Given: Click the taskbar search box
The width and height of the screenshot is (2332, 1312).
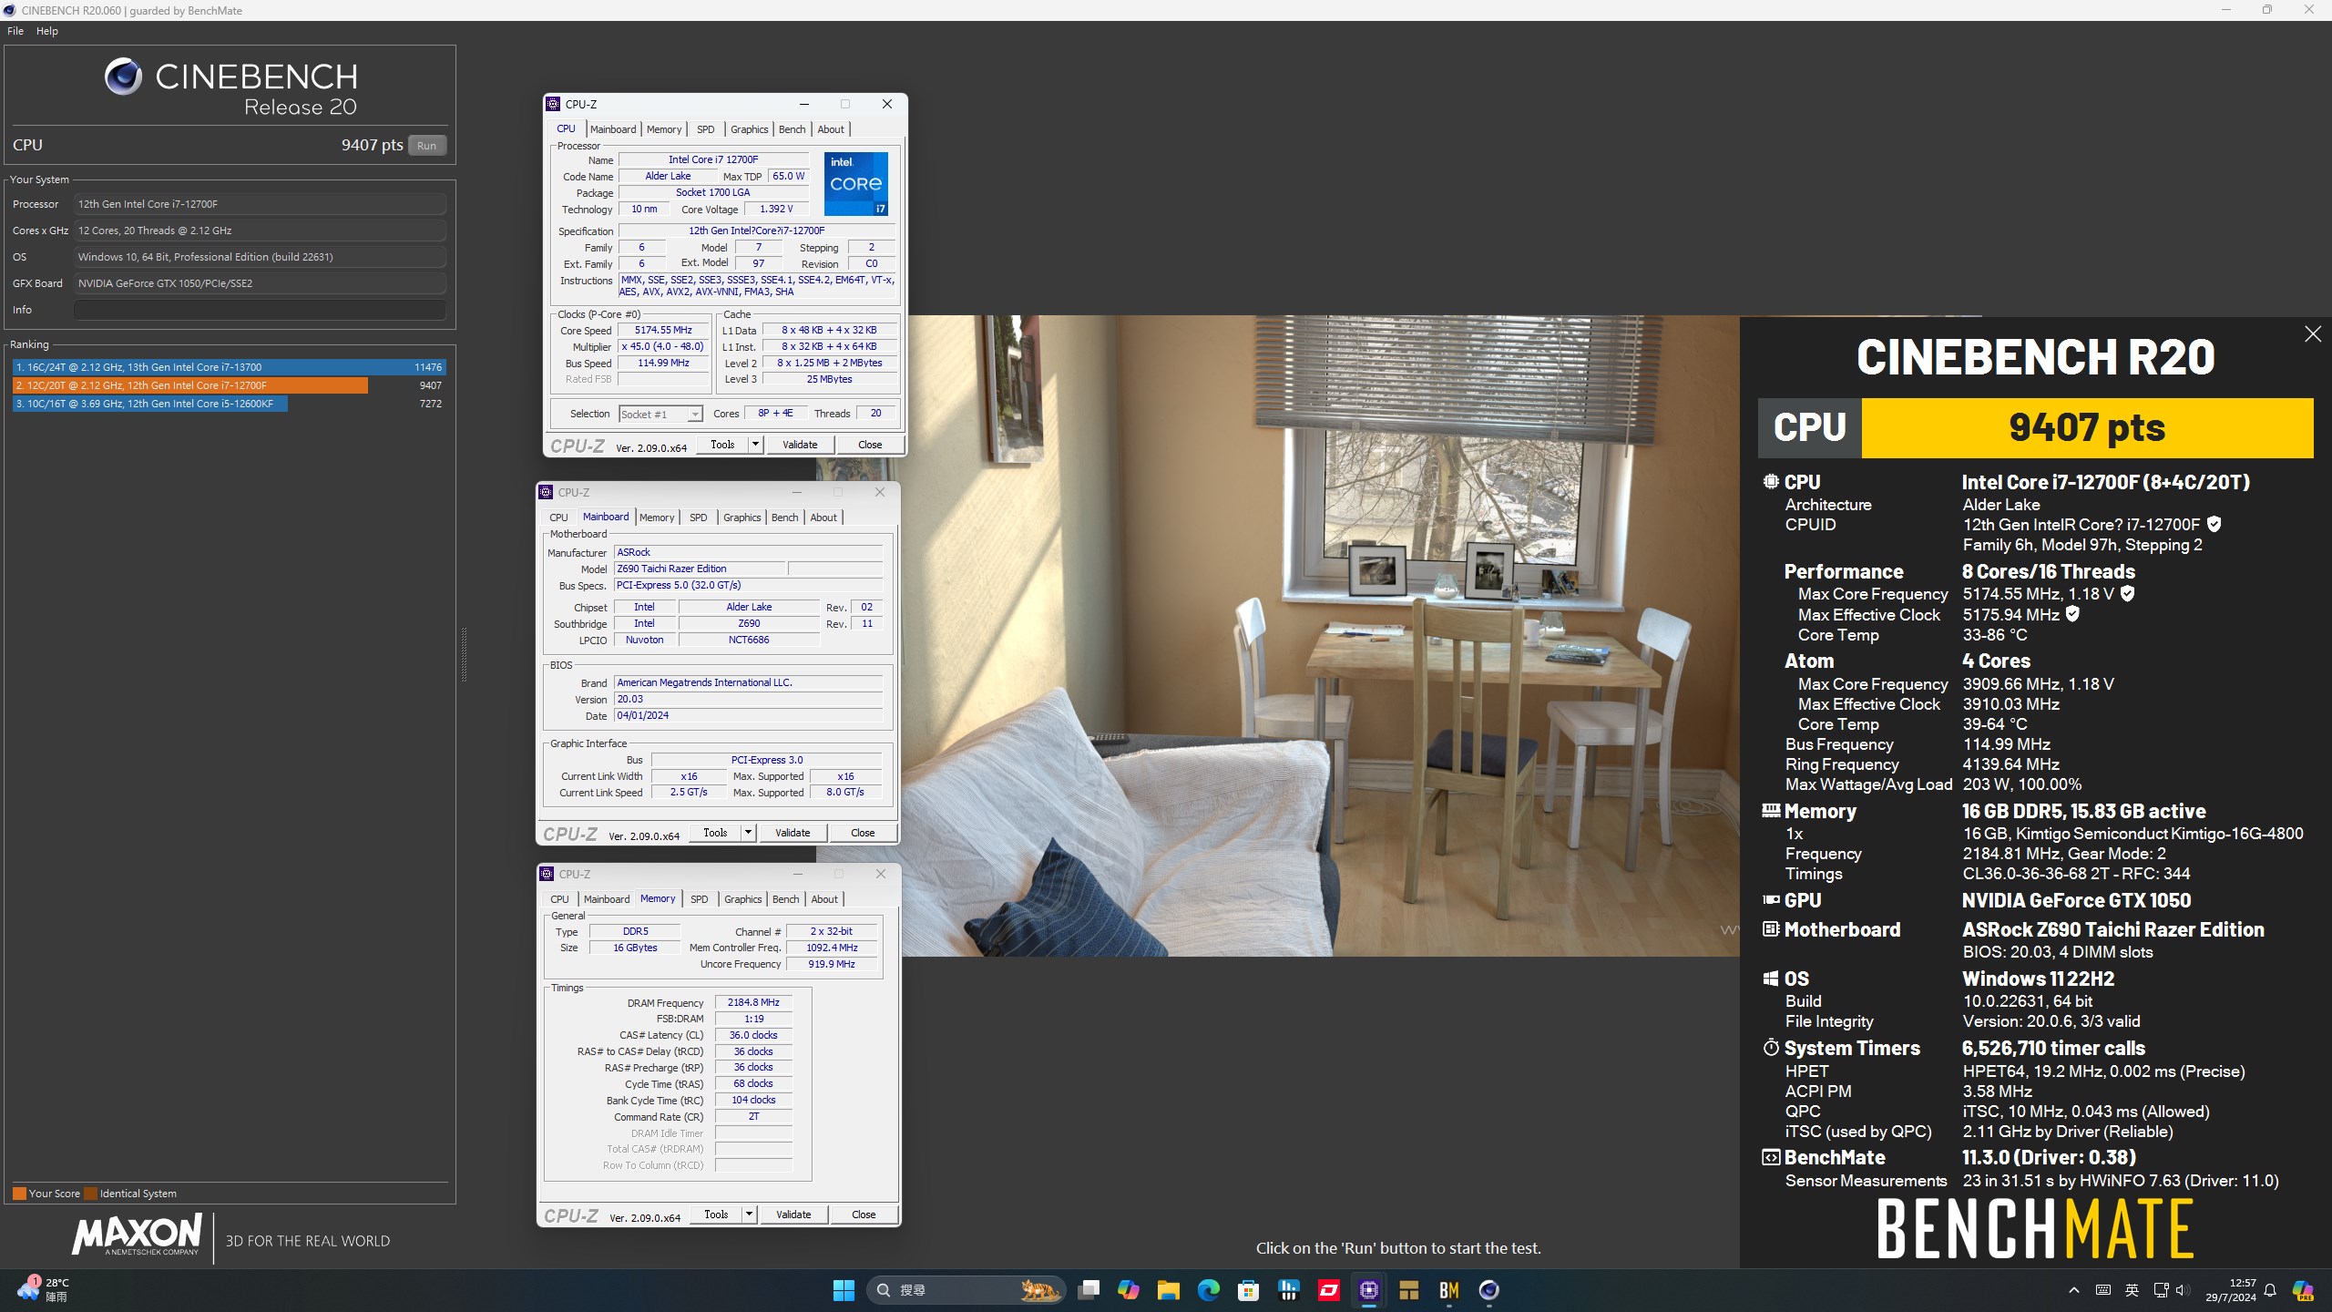Looking at the screenshot, I should click(966, 1290).
